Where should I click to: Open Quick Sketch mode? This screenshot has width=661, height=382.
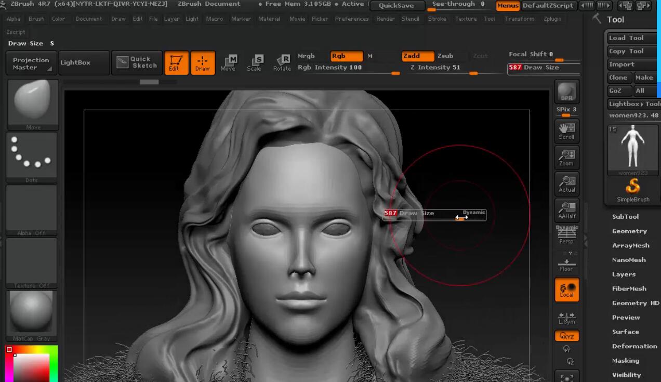tap(137, 62)
